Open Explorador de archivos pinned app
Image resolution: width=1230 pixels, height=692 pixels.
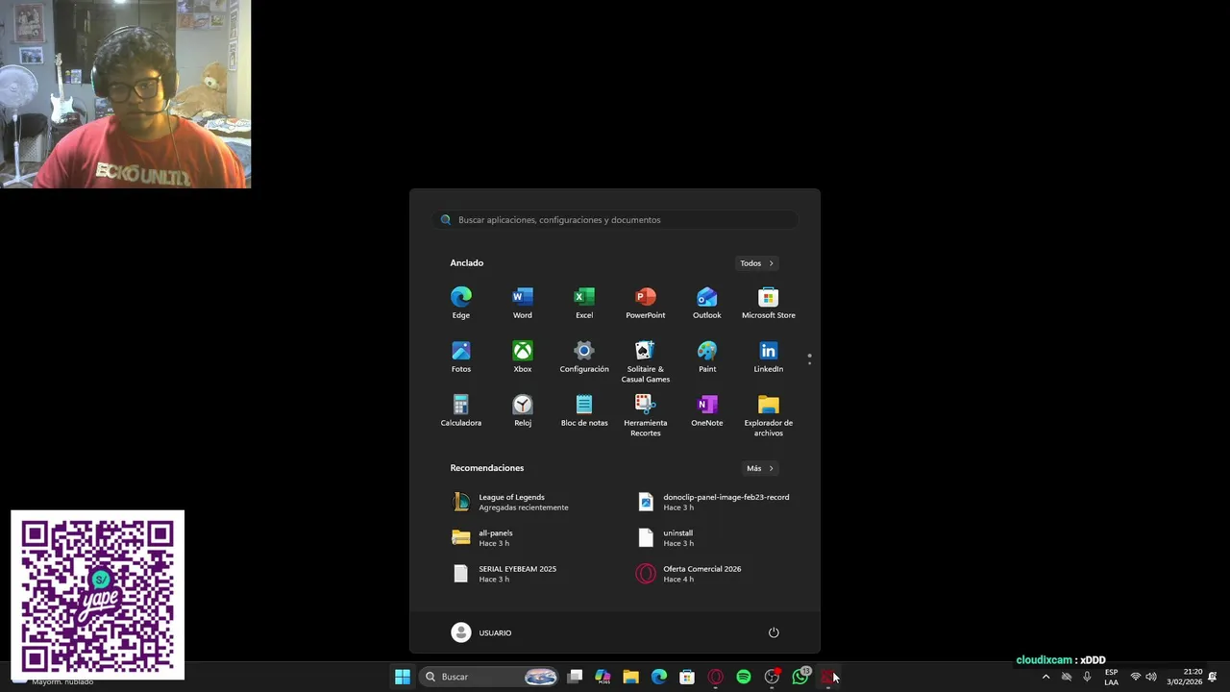[769, 415]
